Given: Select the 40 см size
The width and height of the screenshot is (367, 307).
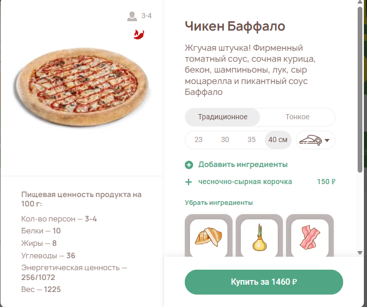Looking at the screenshot, I should click(278, 139).
